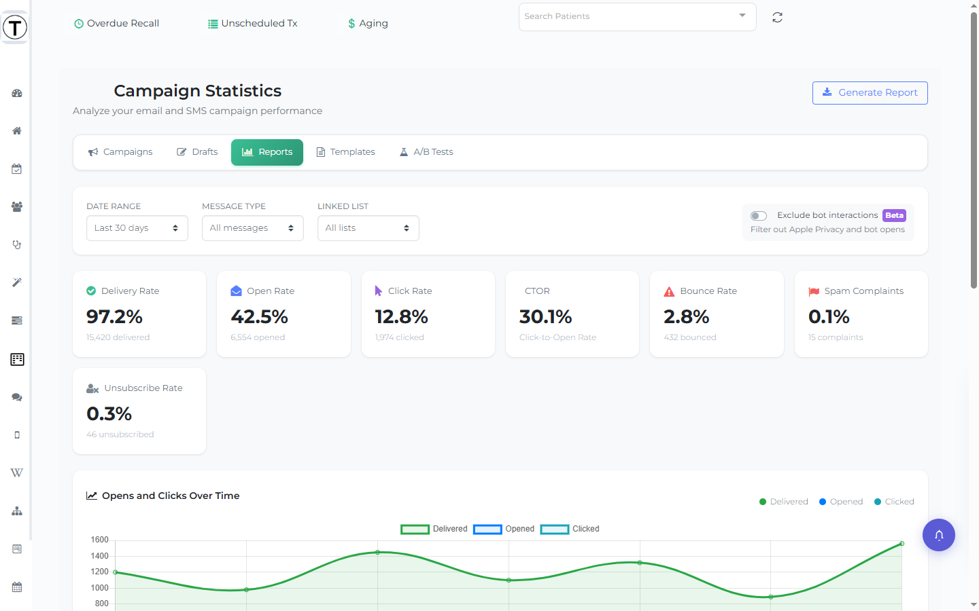979x611 pixels.
Task: Click the mobile phone icon in sidebar
Action: (x=17, y=435)
